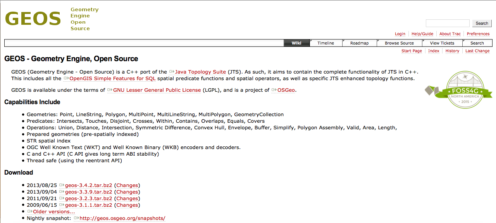Open the Preferences link

click(x=478, y=34)
